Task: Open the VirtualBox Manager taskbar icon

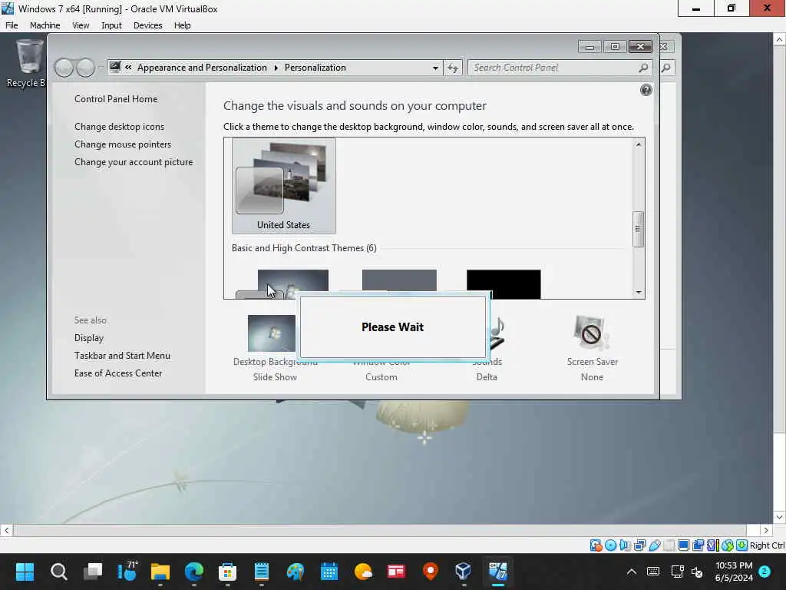Action: (x=463, y=572)
